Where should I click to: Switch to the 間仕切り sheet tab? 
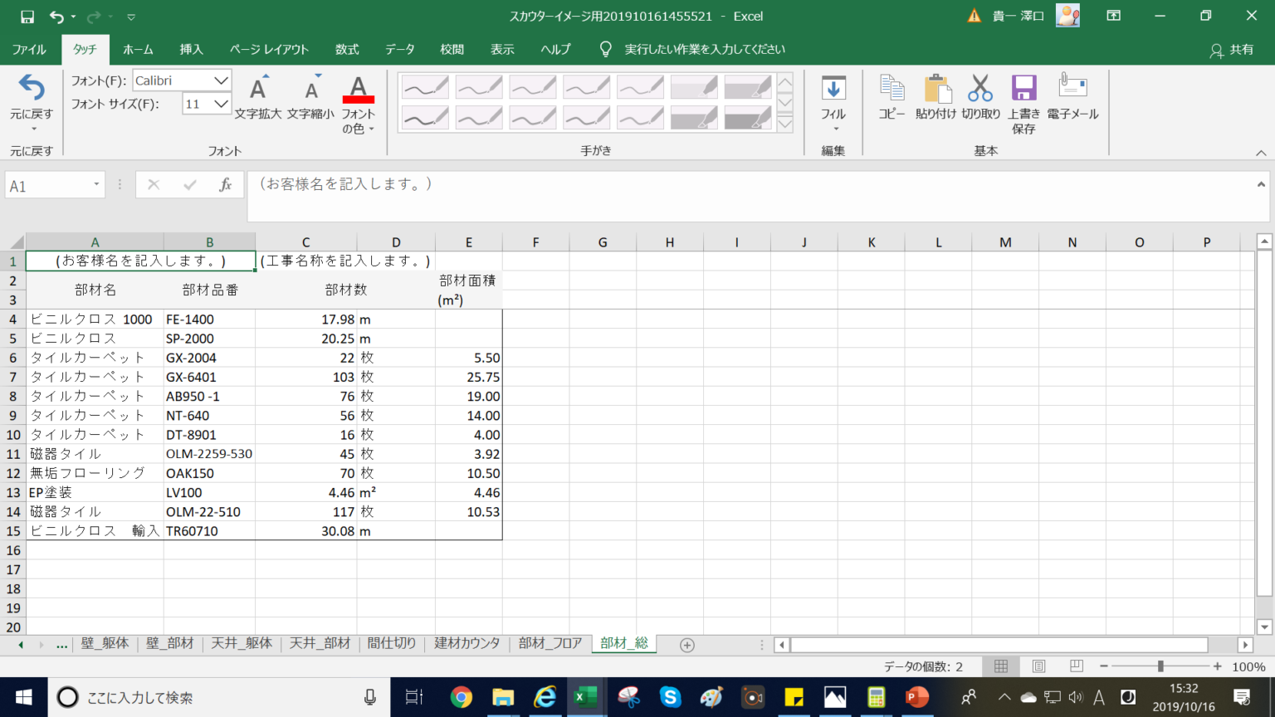coord(392,644)
